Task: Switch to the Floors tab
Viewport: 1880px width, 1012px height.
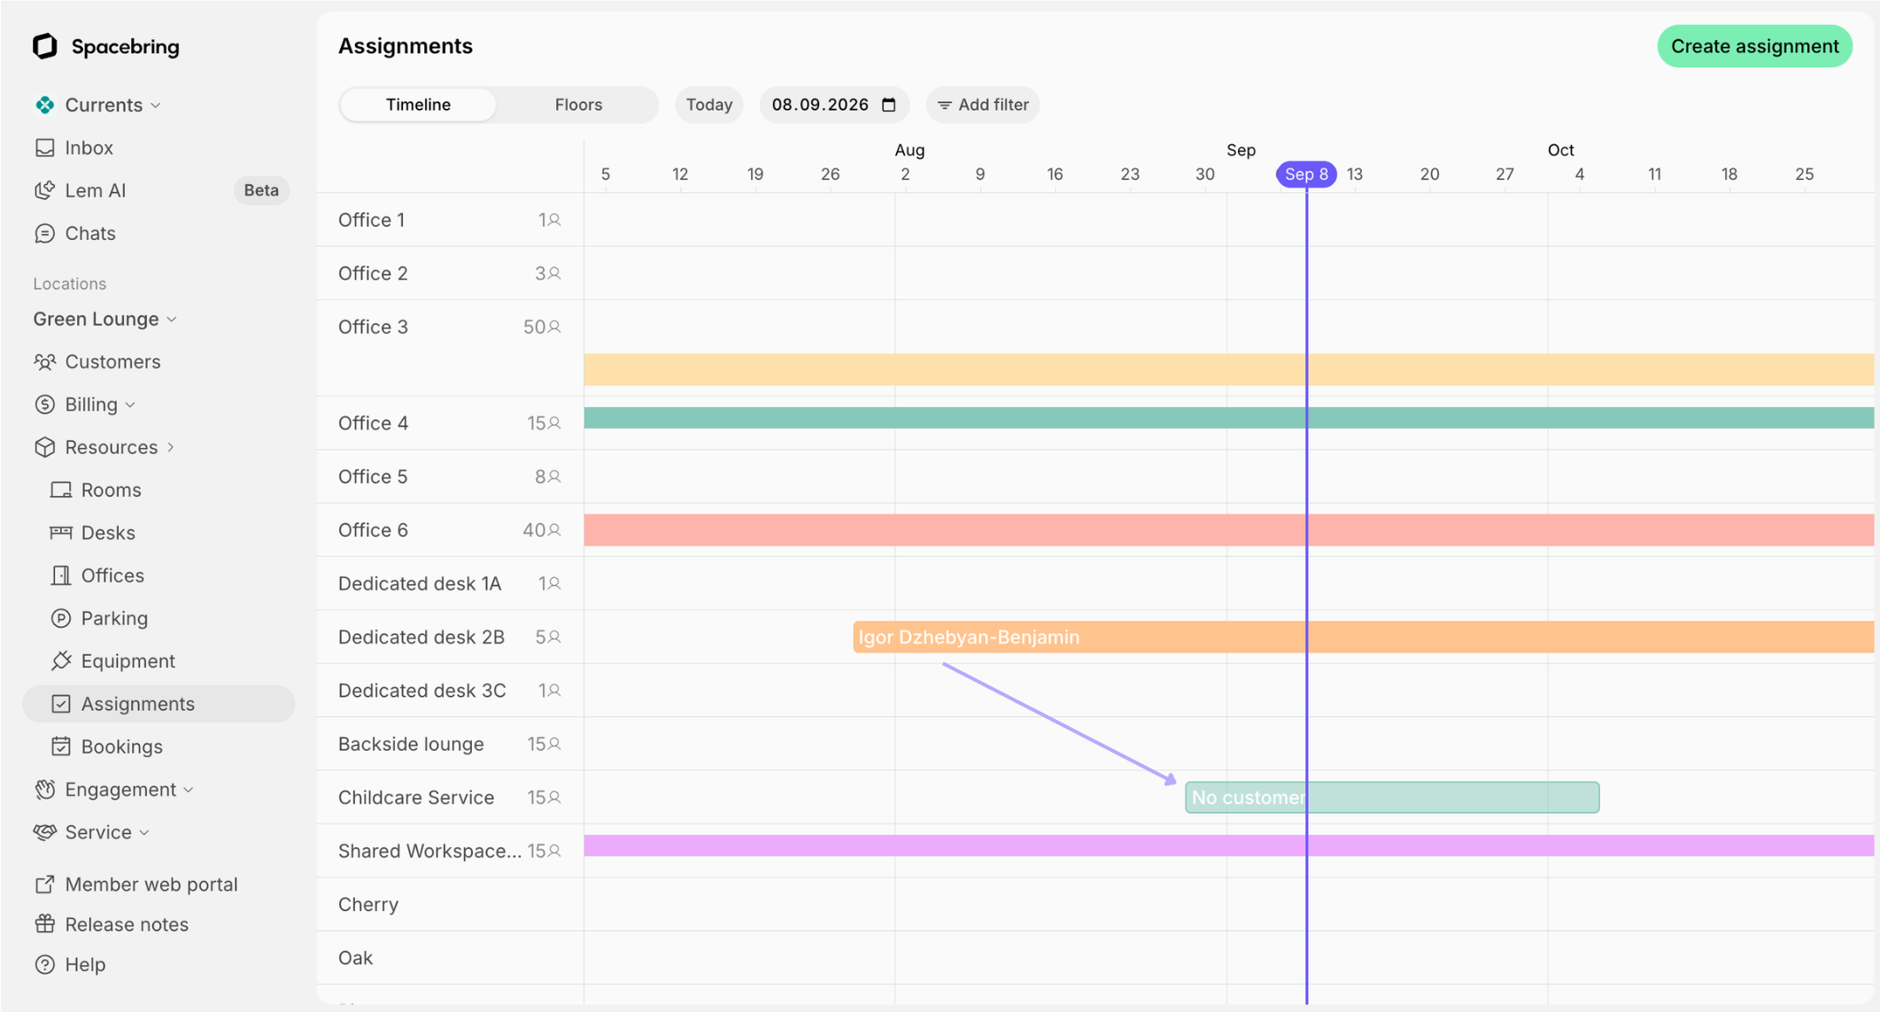Action: point(578,104)
